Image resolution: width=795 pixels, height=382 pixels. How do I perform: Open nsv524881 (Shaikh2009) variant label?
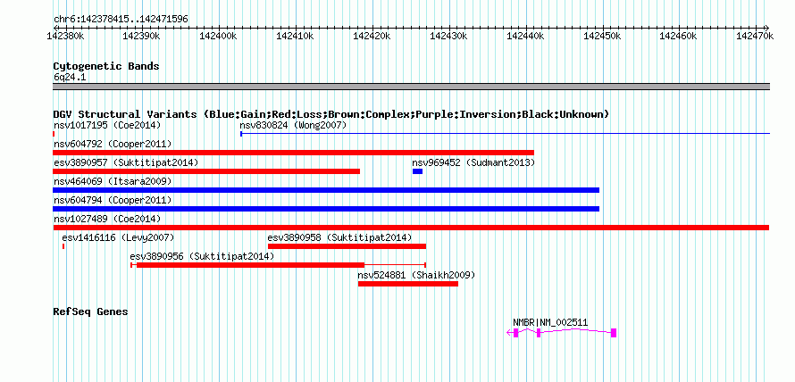[416, 275]
